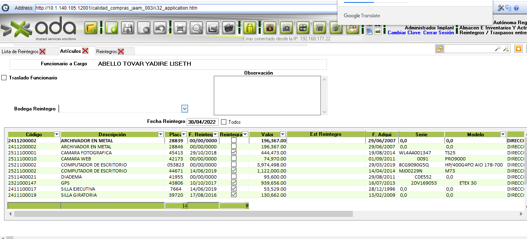Check the Todos checkbox
This screenshot has height=239, width=527.
click(x=224, y=122)
